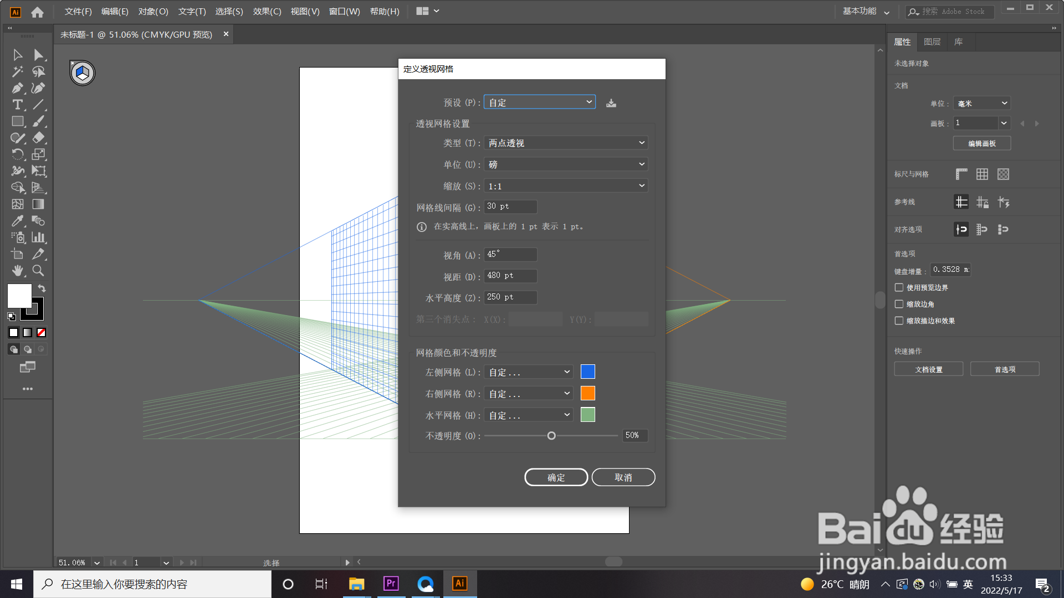Enable 使用预览边界 checkbox
Viewport: 1064px width, 598px height.
899,287
